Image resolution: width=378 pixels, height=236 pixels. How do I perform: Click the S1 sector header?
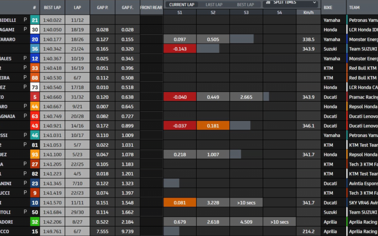click(180, 12)
